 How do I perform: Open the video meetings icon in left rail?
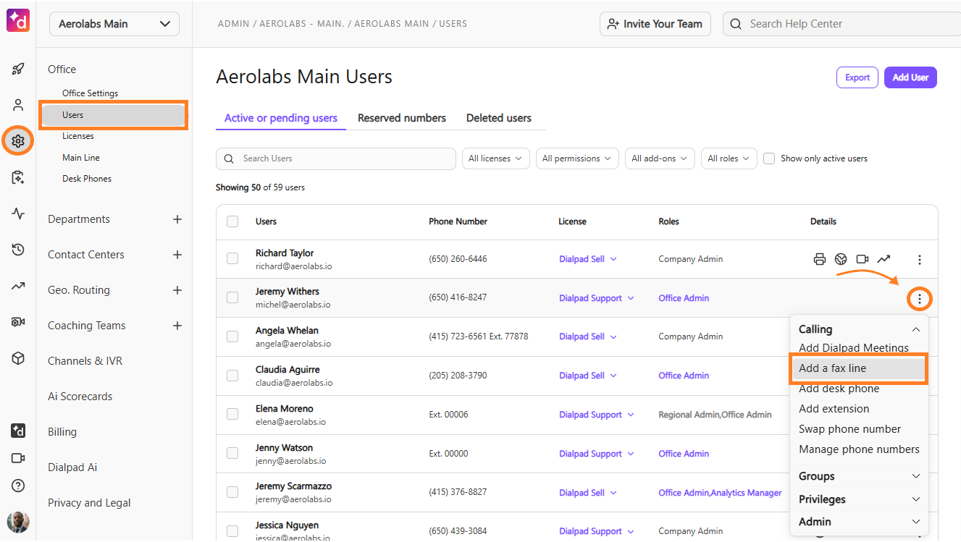click(18, 458)
